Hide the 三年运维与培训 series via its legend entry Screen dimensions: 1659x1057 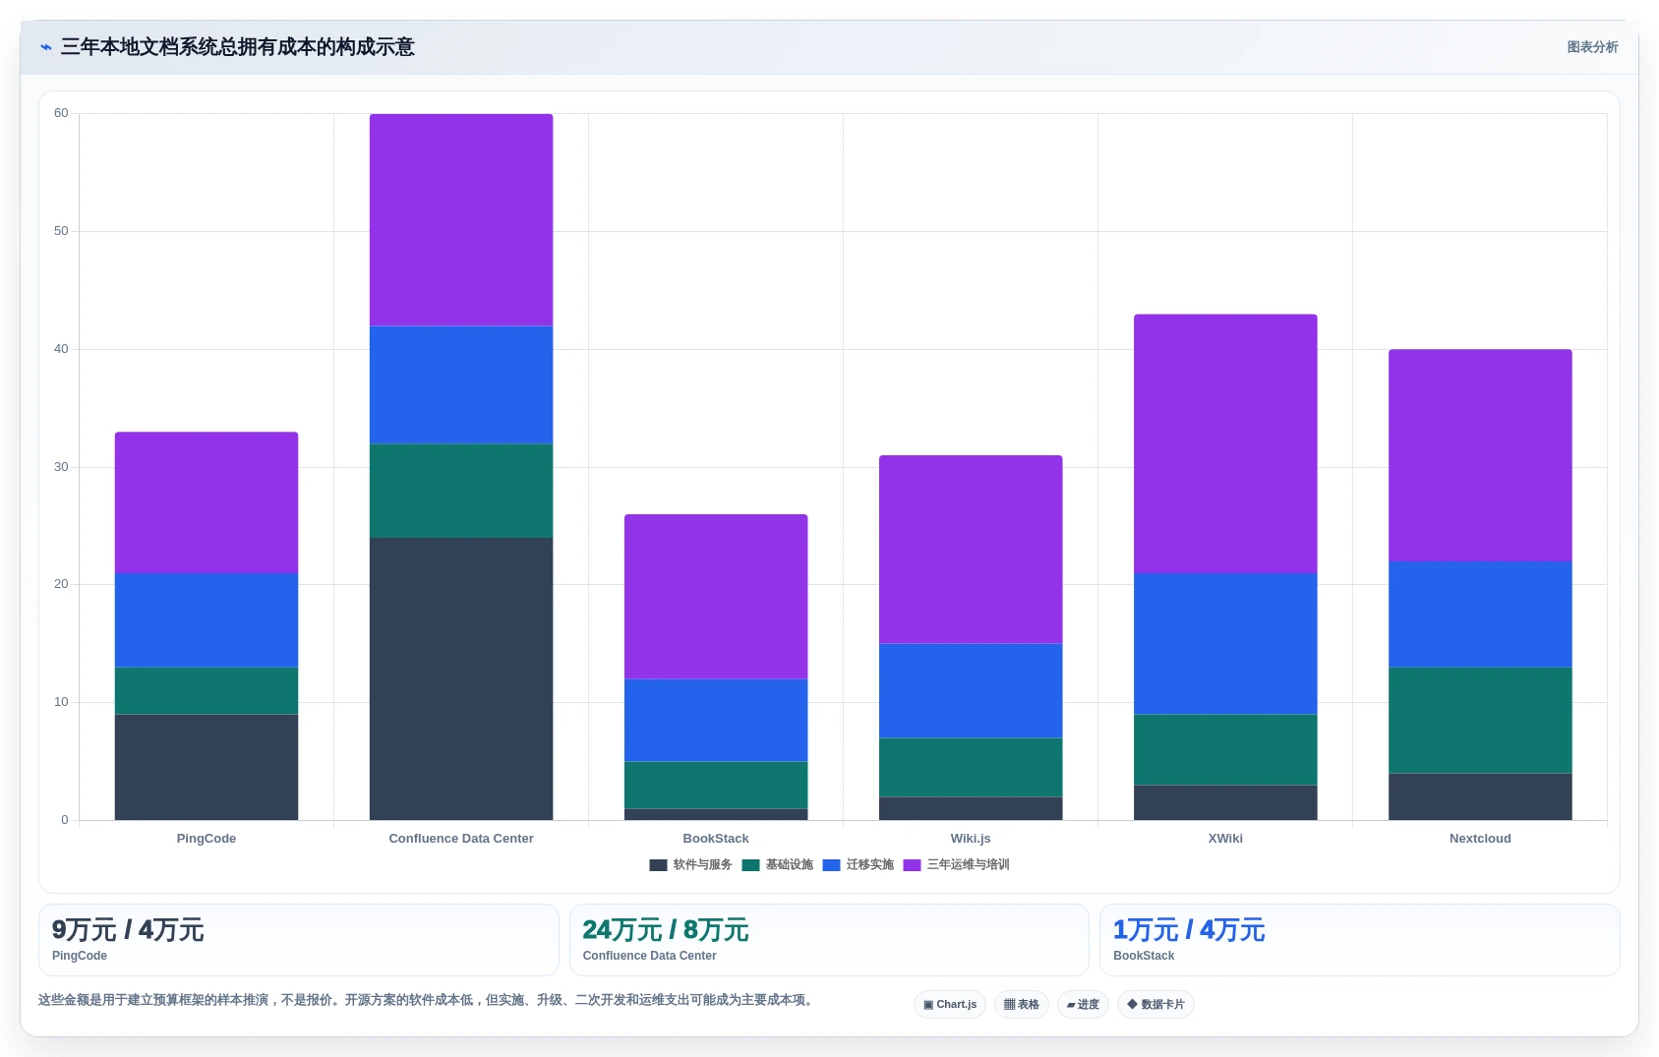[x=956, y=865]
